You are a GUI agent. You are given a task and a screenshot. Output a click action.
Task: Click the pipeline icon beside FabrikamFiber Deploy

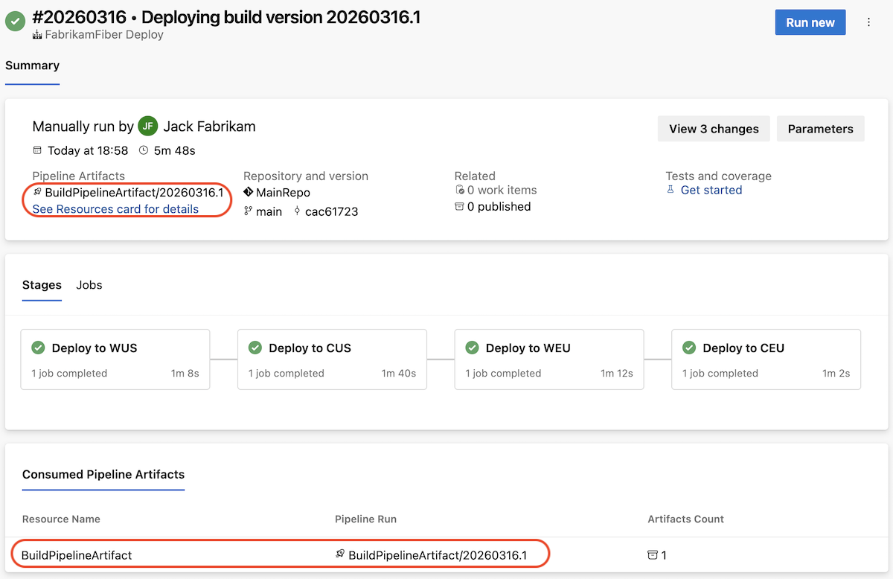[37, 35]
